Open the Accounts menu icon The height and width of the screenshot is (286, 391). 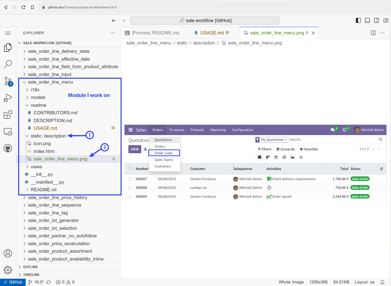(8, 253)
